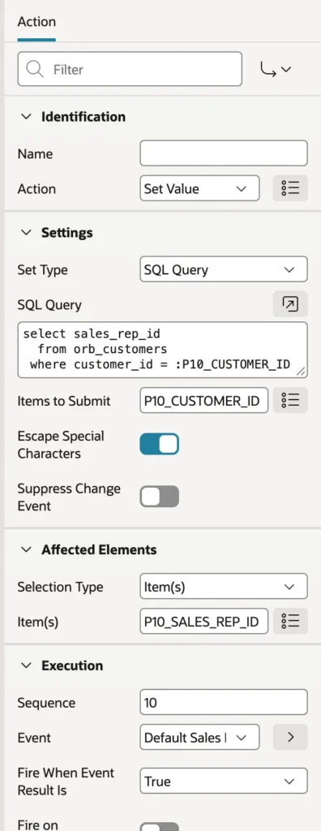Screen dimensions: 321x831
Task: Open the Item(s) picker icon in Affected Elements
Action: pos(290,621)
